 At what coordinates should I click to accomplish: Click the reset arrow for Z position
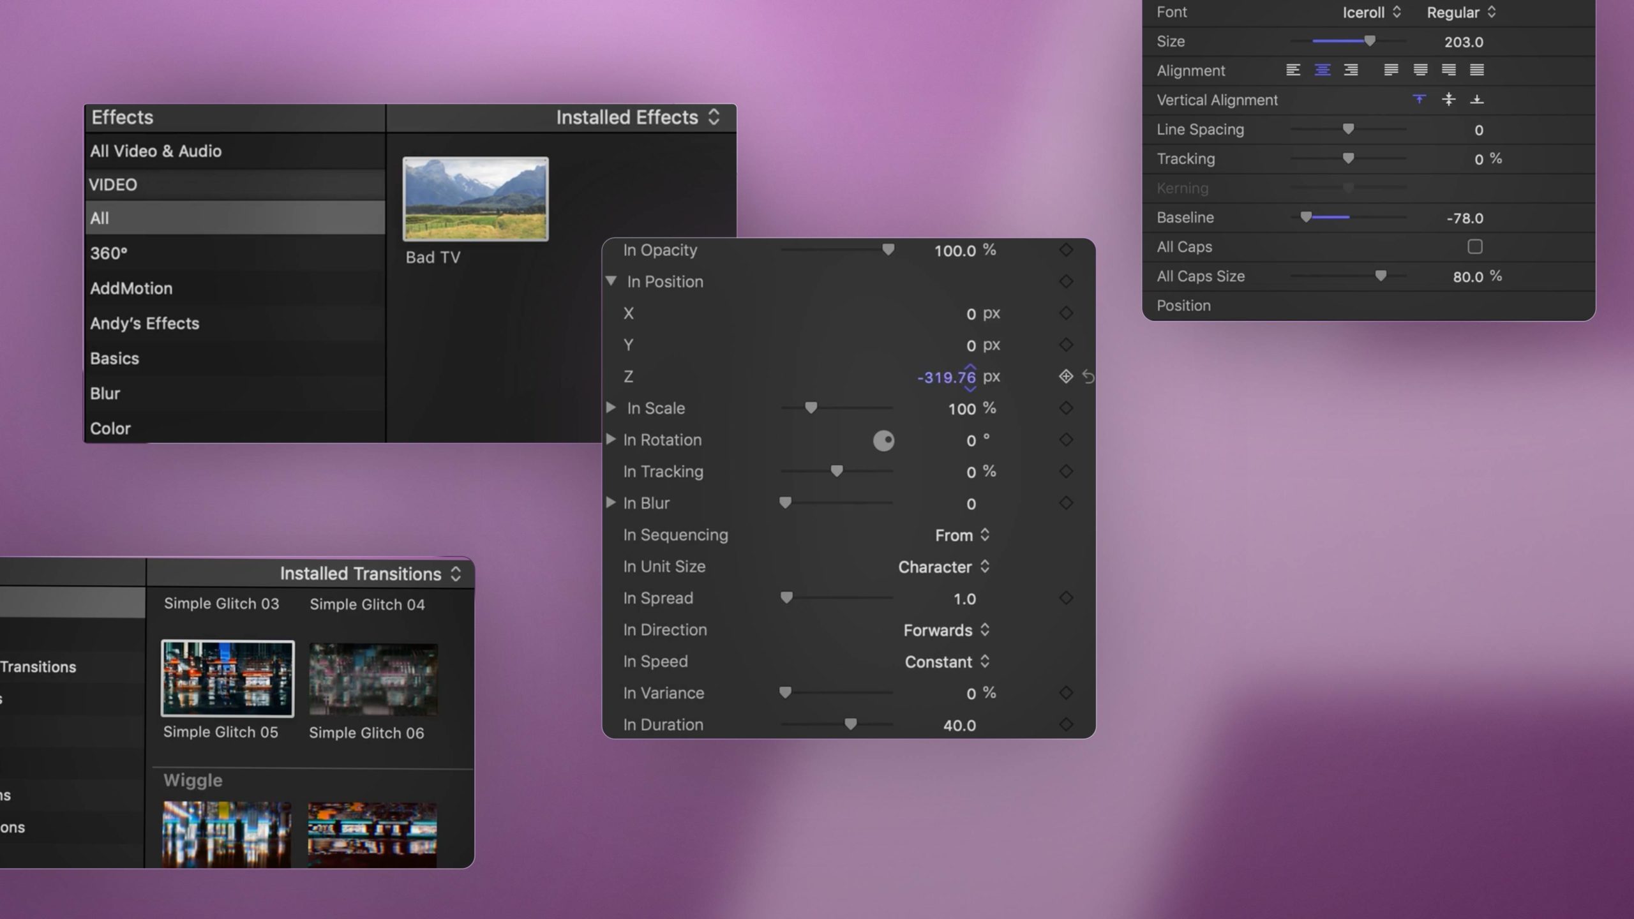tap(1085, 377)
